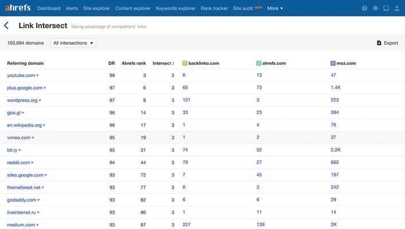
Task: Click the Link Intersect page title
Action: [x=43, y=26]
